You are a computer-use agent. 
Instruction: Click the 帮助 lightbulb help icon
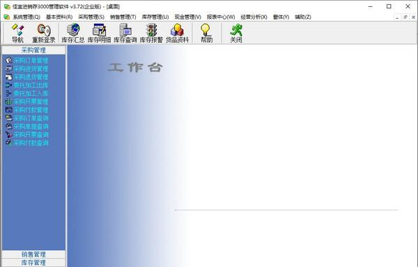(207, 33)
